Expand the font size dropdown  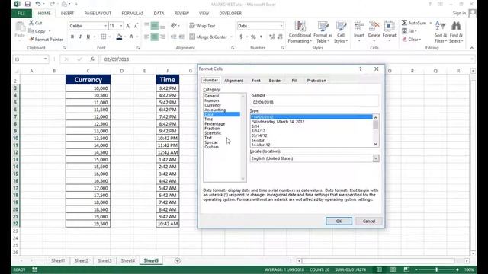tap(121, 26)
